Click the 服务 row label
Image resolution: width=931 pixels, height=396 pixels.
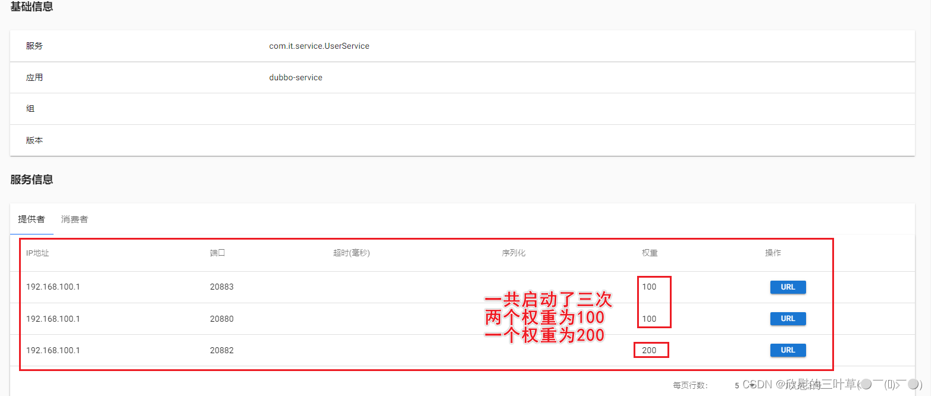[x=34, y=46]
